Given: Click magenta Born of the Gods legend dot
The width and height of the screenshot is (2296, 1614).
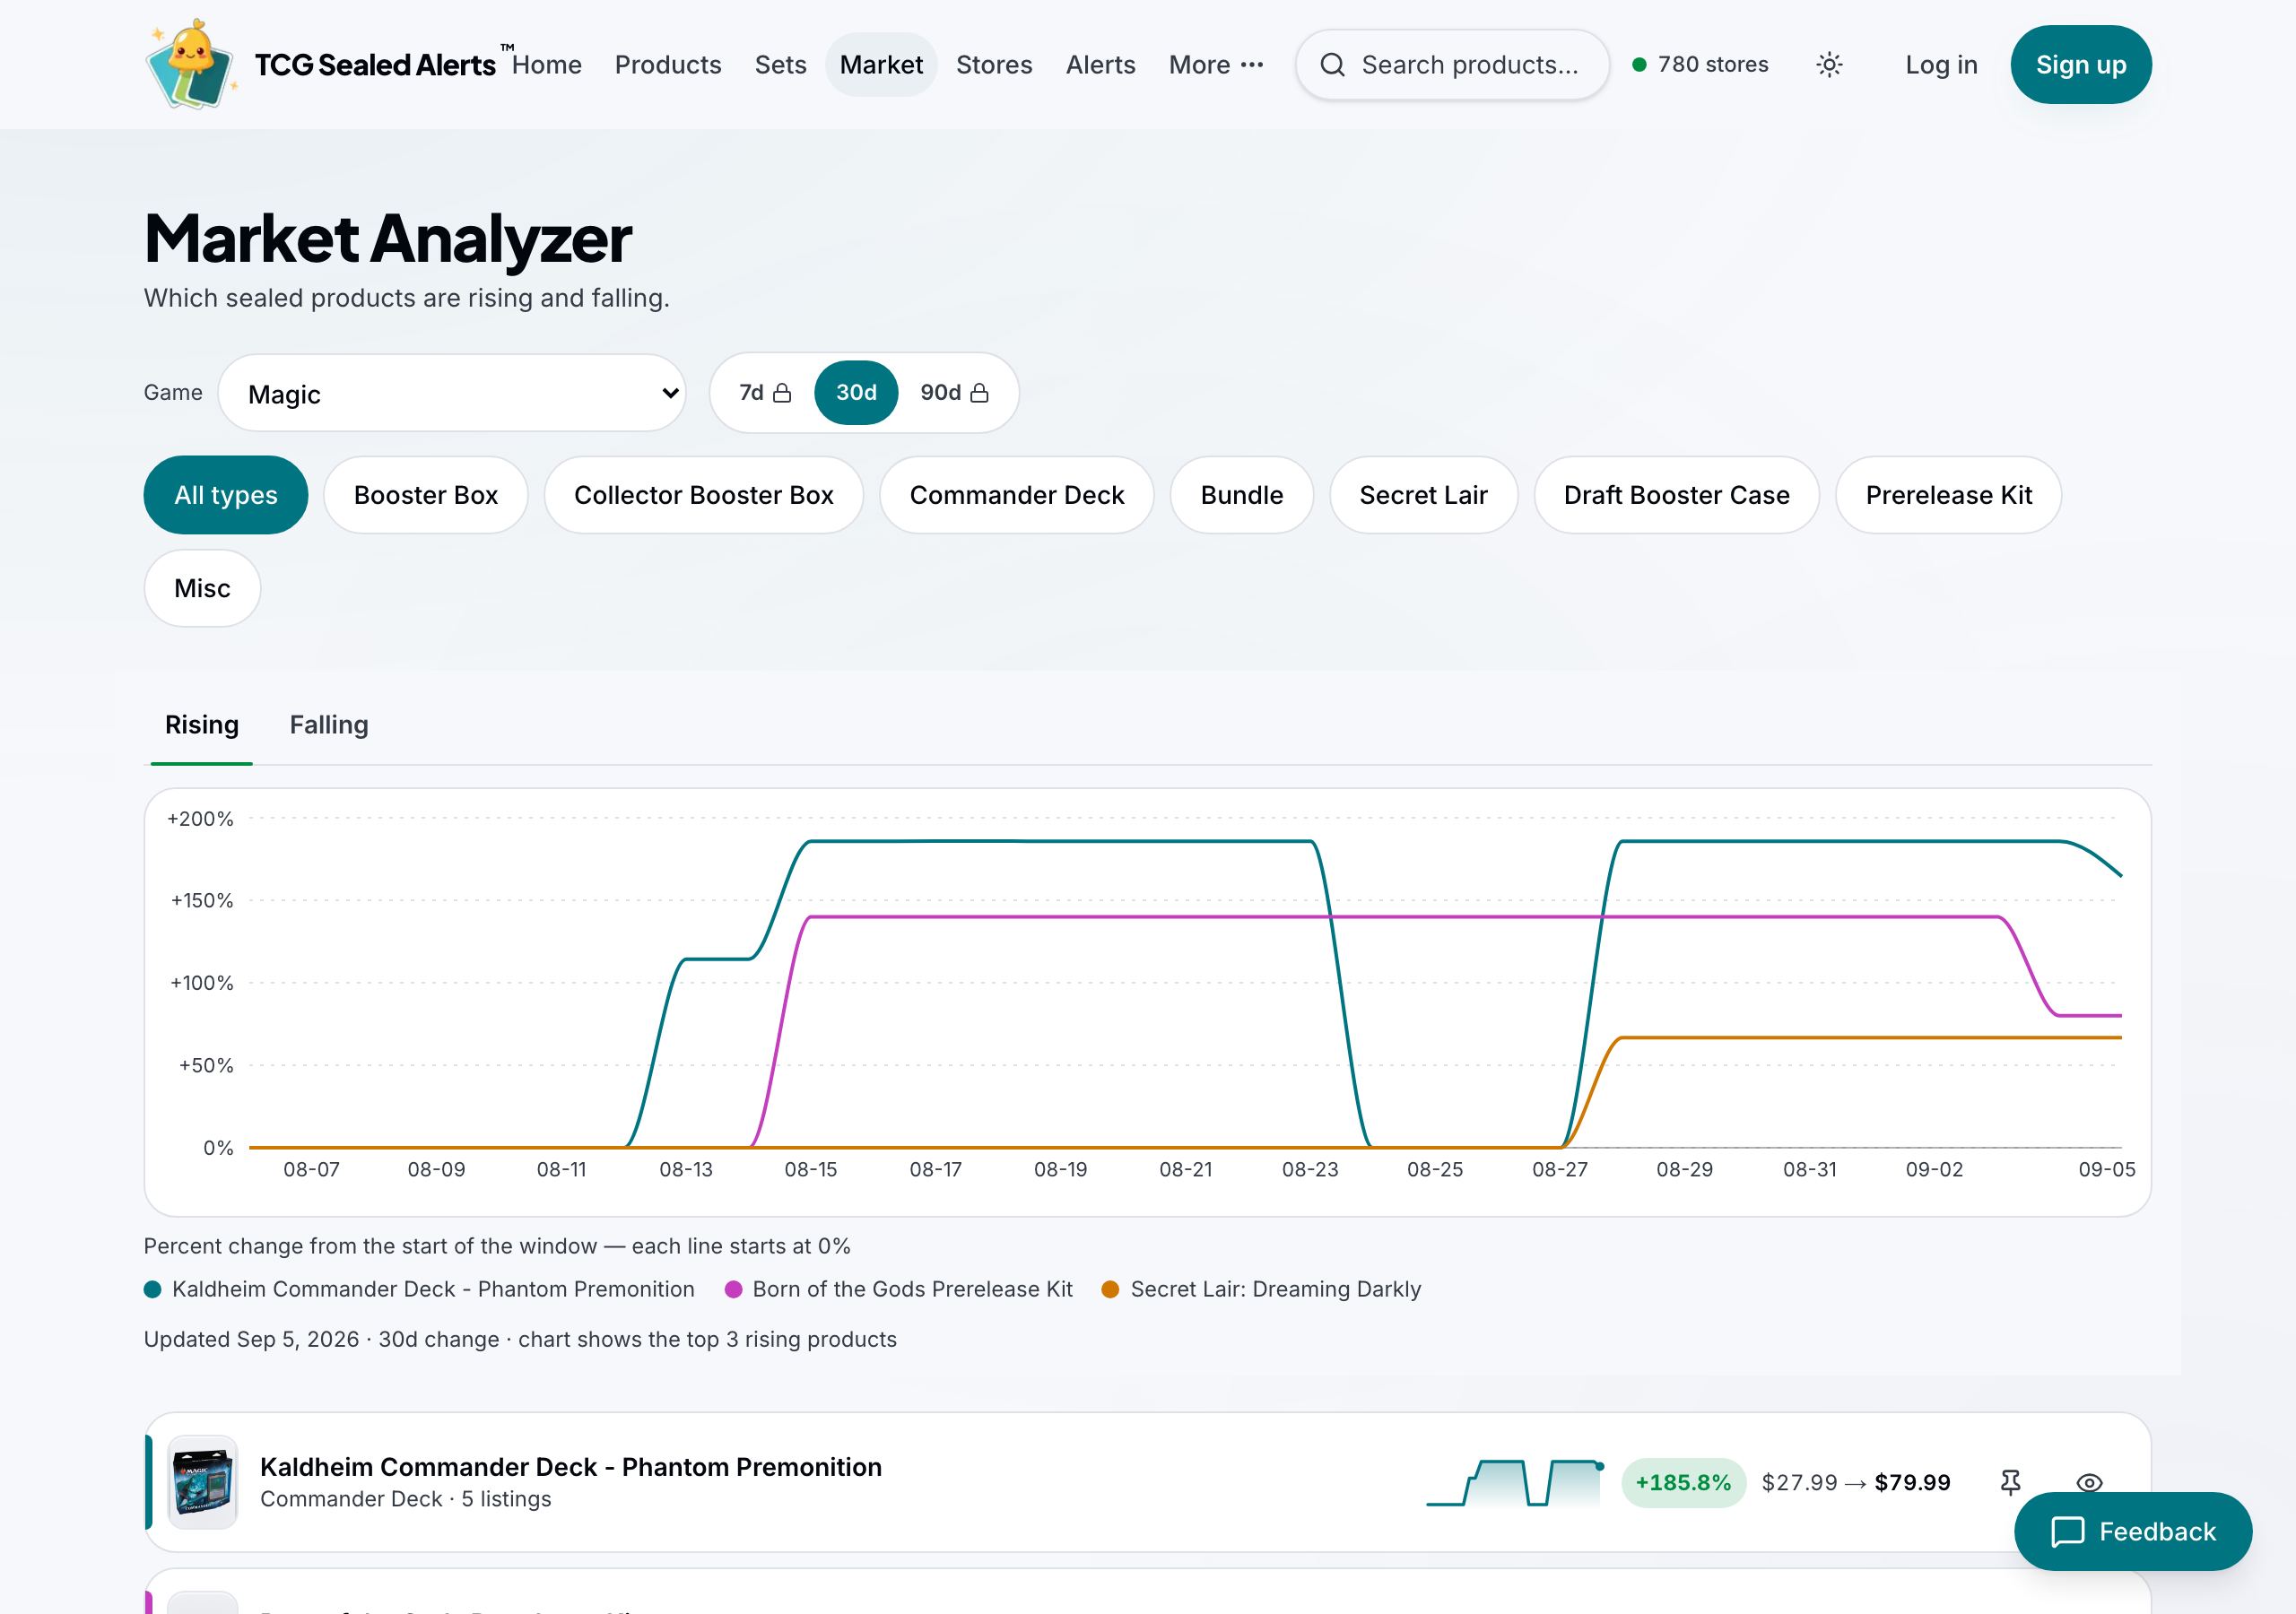Looking at the screenshot, I should pyautogui.click(x=733, y=1289).
